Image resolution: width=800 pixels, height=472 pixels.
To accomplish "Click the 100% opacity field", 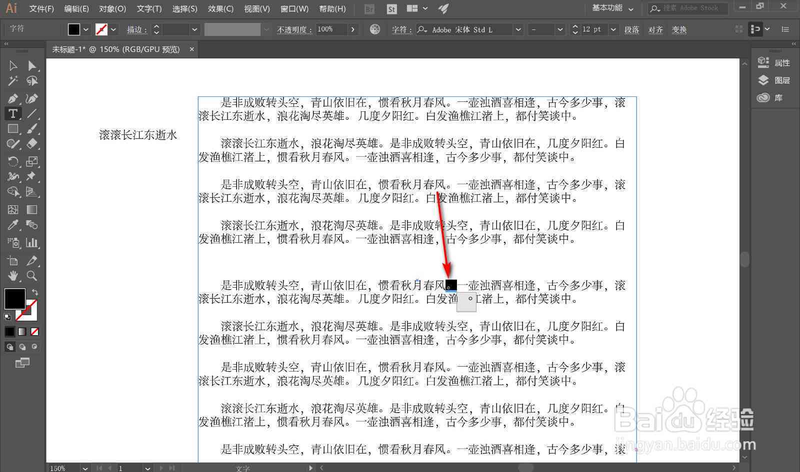I will [331, 29].
